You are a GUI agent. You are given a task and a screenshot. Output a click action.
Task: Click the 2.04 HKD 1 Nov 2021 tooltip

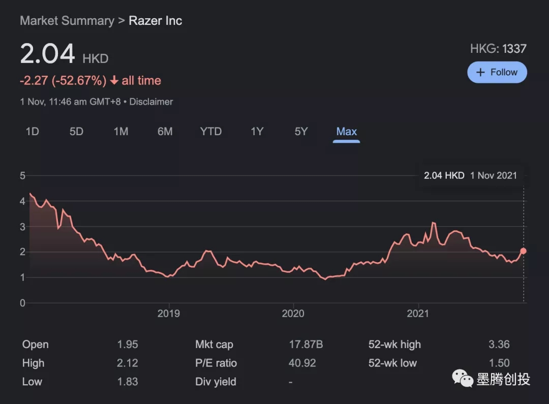(470, 175)
